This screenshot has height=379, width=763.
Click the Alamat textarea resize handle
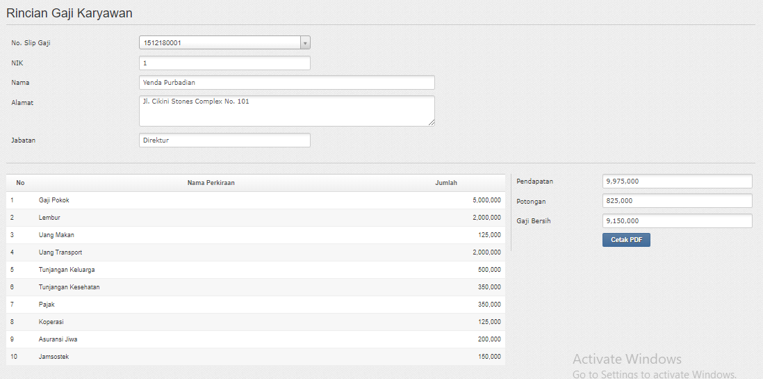tap(431, 123)
